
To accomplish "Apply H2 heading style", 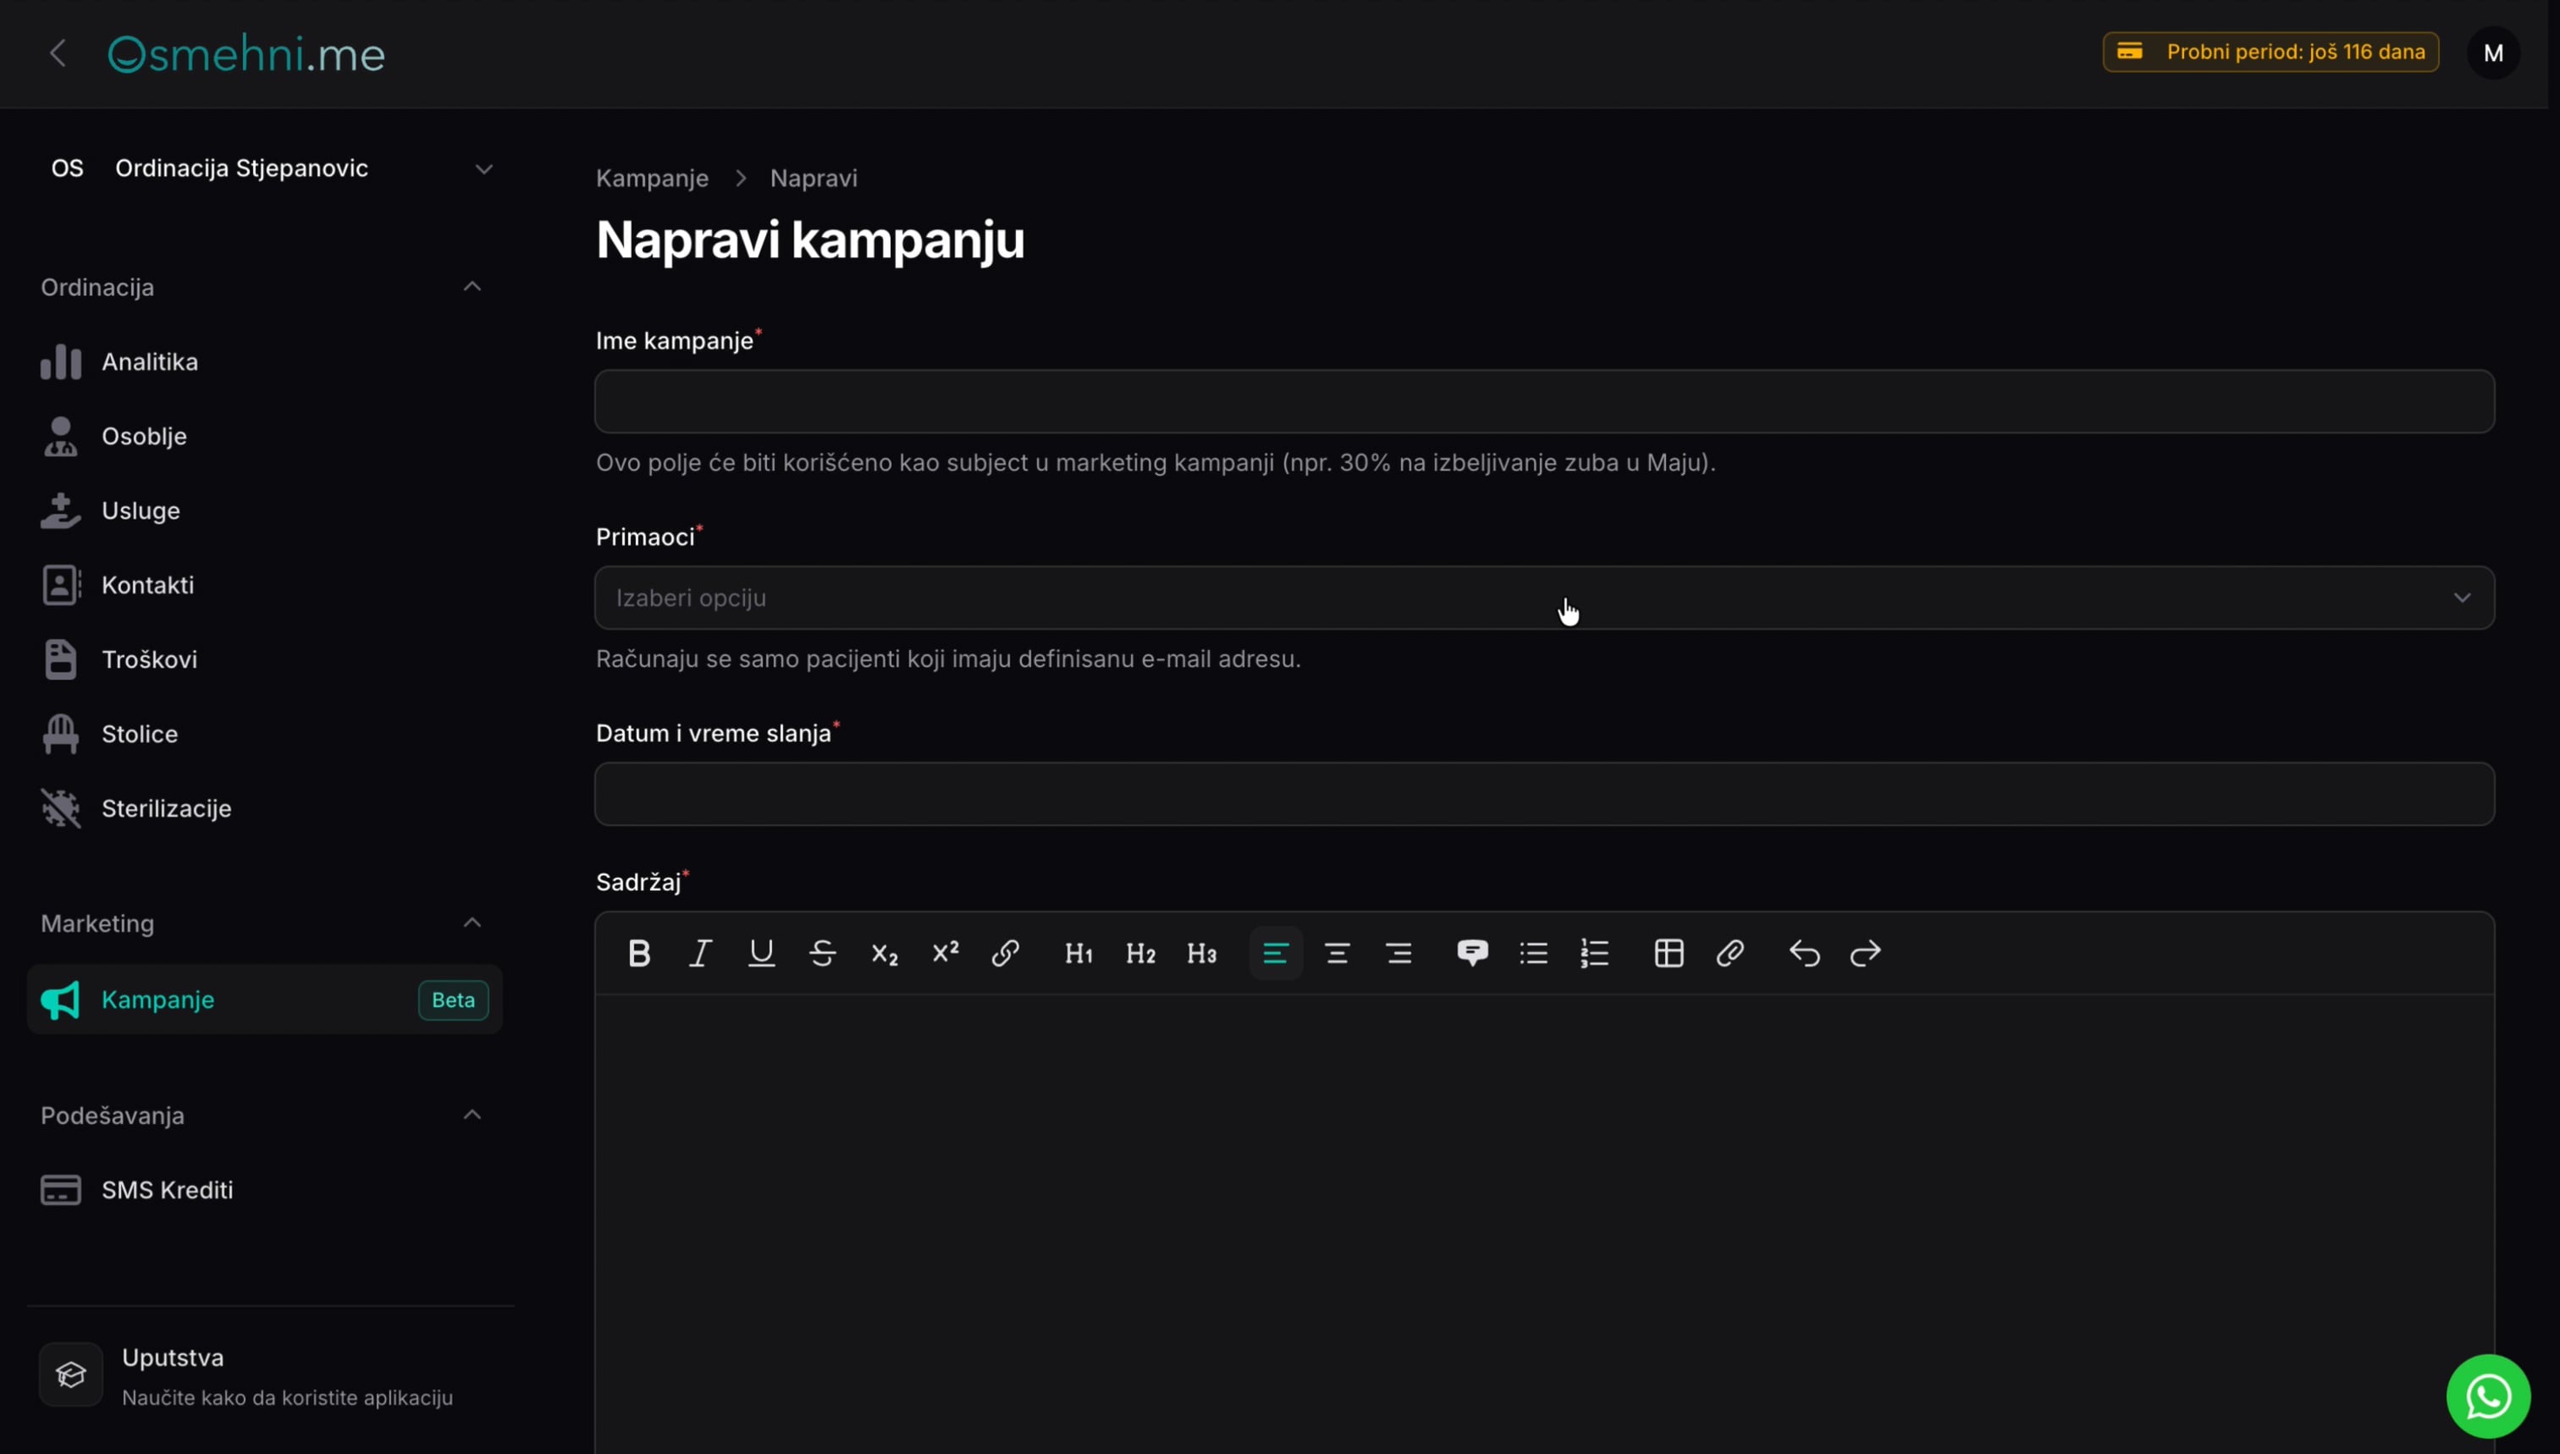I will 1140,954.
